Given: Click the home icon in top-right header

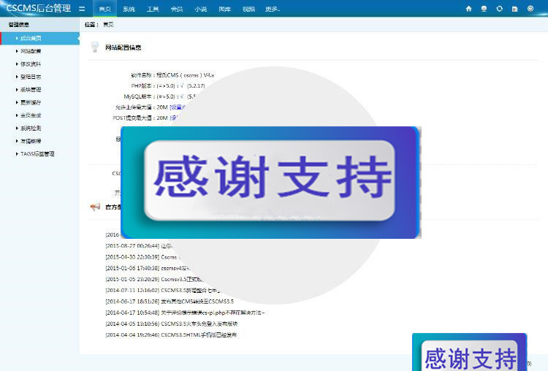Looking at the screenshot, I should [468, 9].
